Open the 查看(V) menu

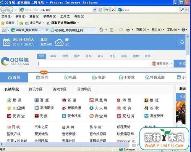pyautogui.click(x=34, y=16)
